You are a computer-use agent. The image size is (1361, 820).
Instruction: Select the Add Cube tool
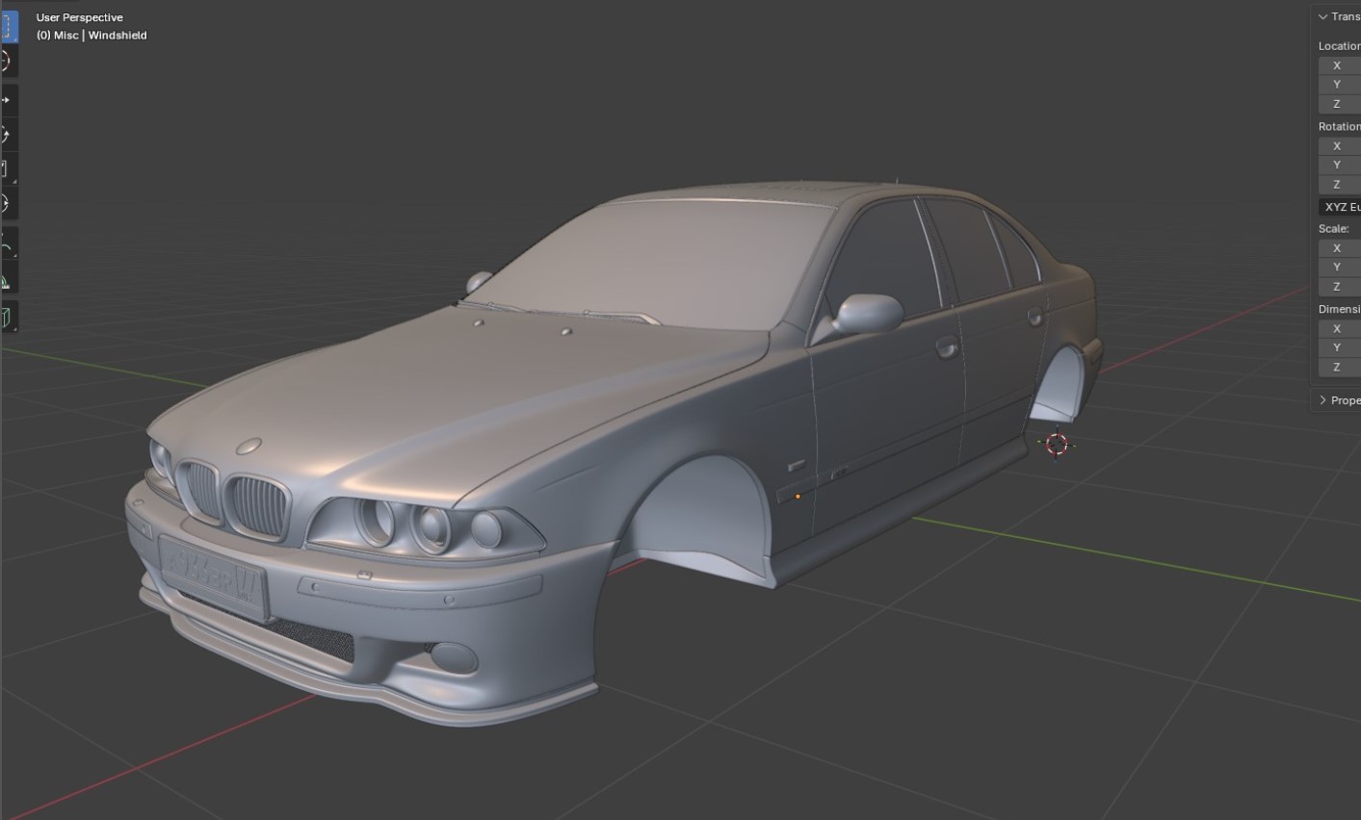coord(8,317)
